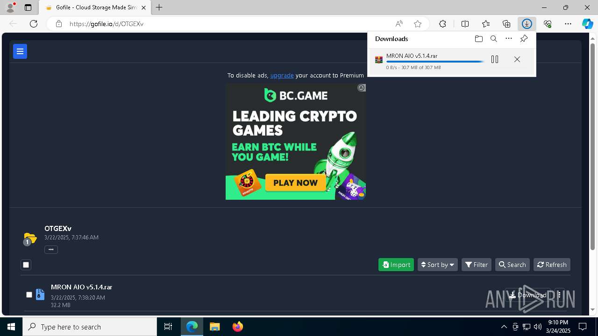This screenshot has width=598, height=336.
Task: Open network status tray icon
Action: tap(526, 327)
